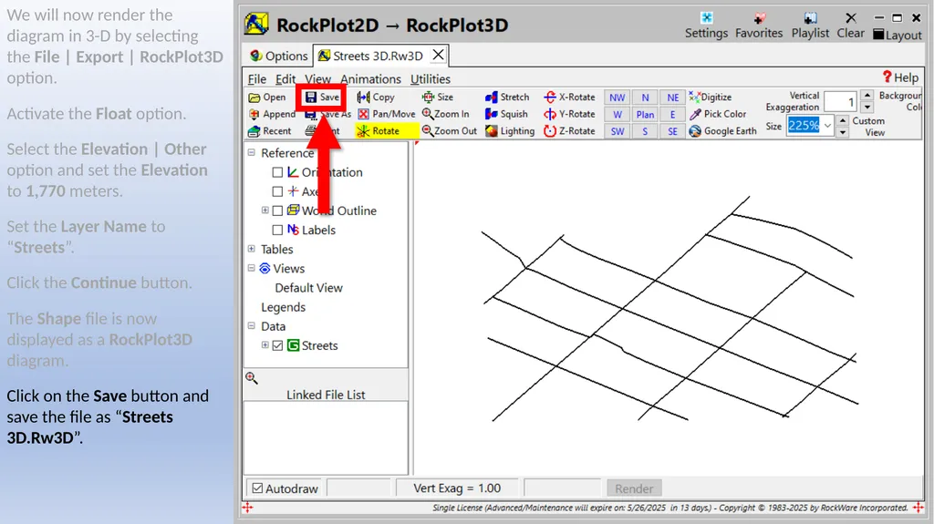This screenshot has height=524, width=934.
Task: Click the Append button
Action: tap(272, 114)
